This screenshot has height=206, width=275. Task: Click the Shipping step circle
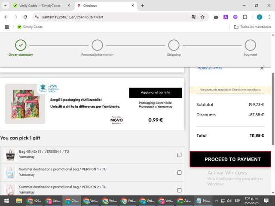(x=174, y=45)
